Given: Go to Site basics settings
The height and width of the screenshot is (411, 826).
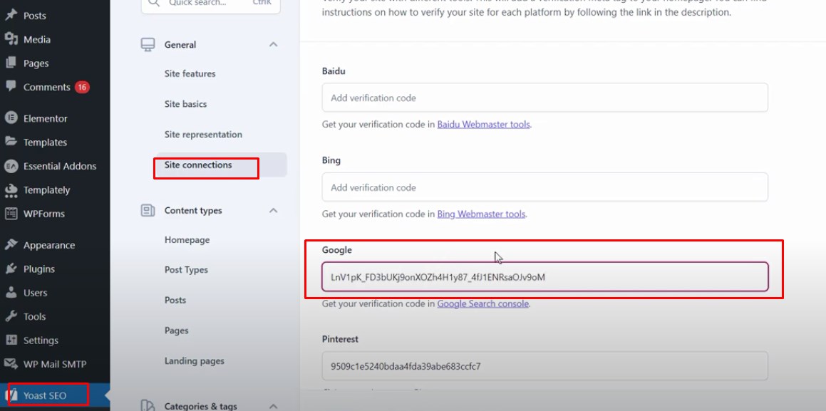Looking at the screenshot, I should tap(185, 104).
